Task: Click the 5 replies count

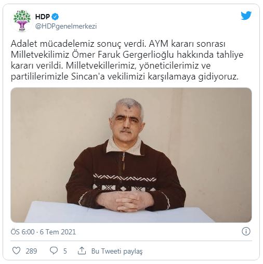Action: pos(65,251)
